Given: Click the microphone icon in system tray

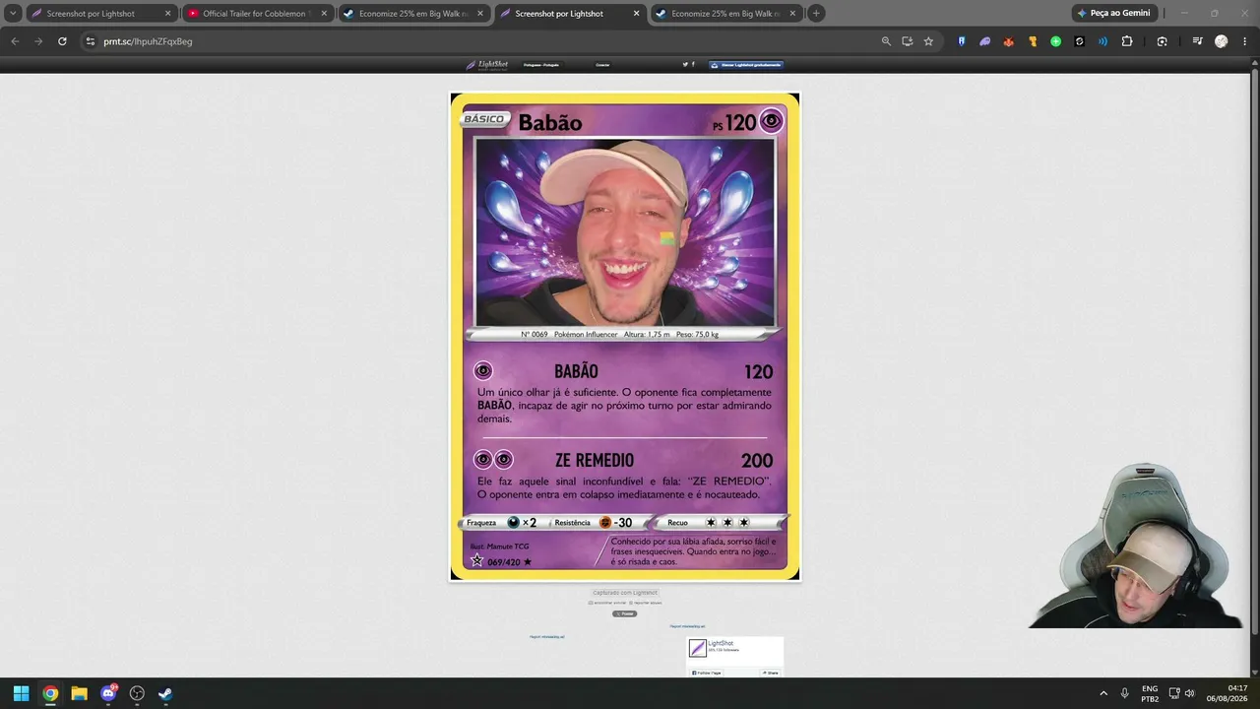Looking at the screenshot, I should click(1125, 693).
